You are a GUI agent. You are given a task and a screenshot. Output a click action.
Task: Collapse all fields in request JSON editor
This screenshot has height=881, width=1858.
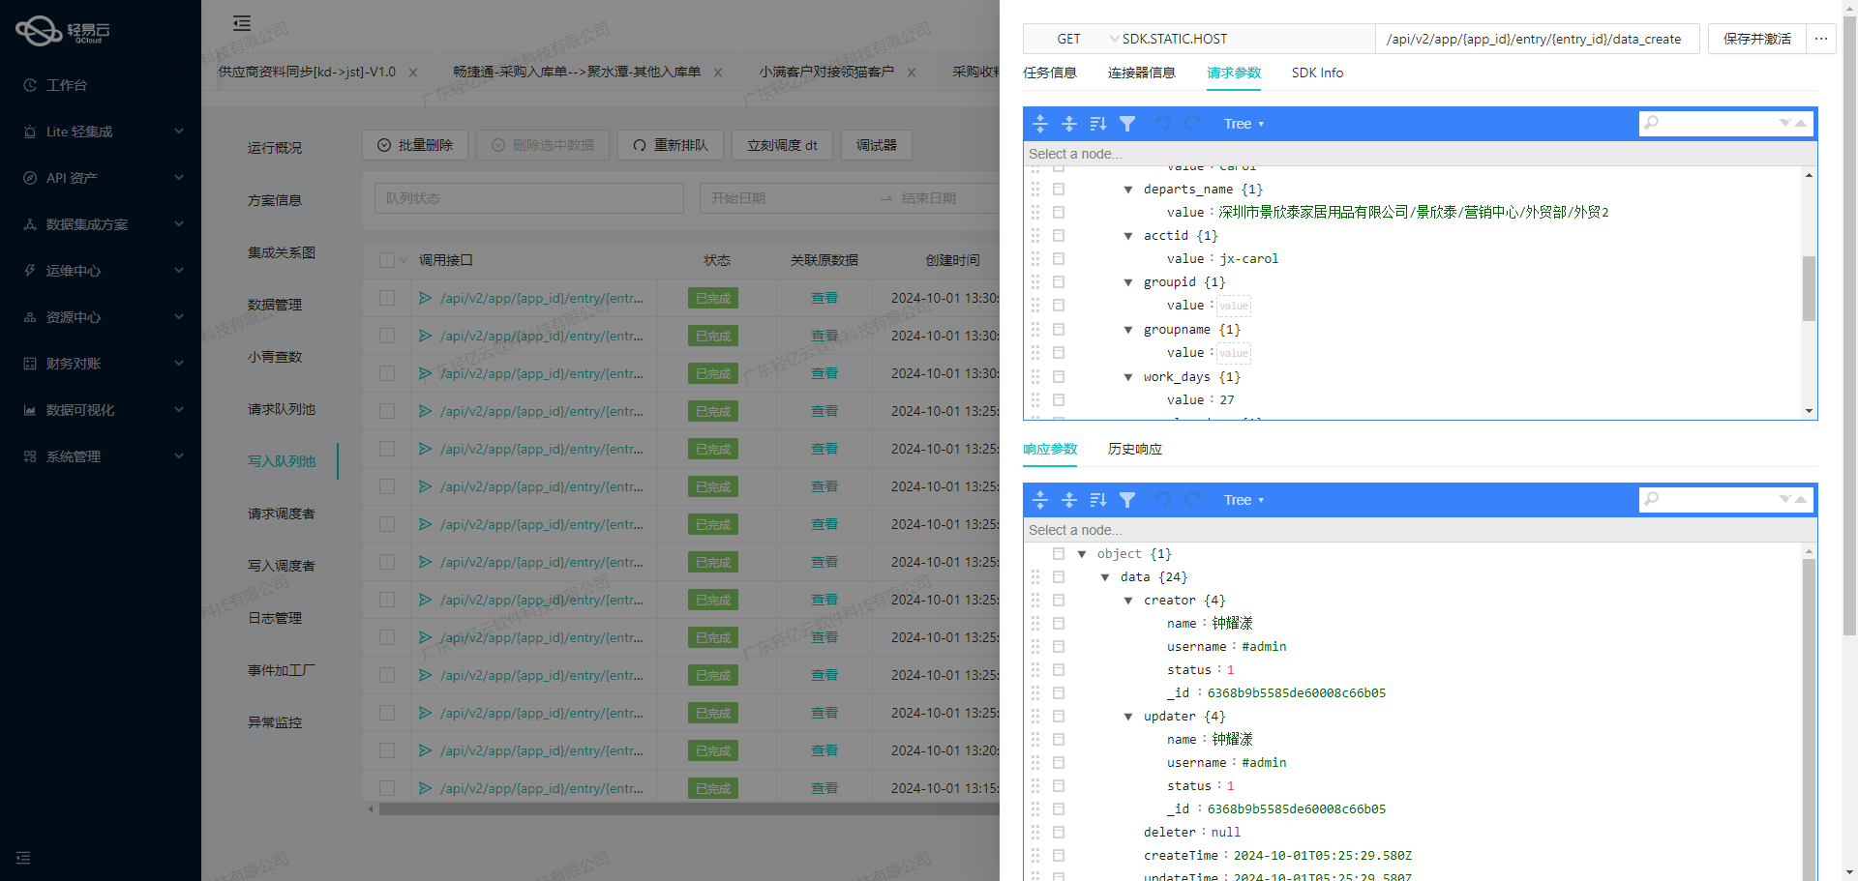point(1069,124)
